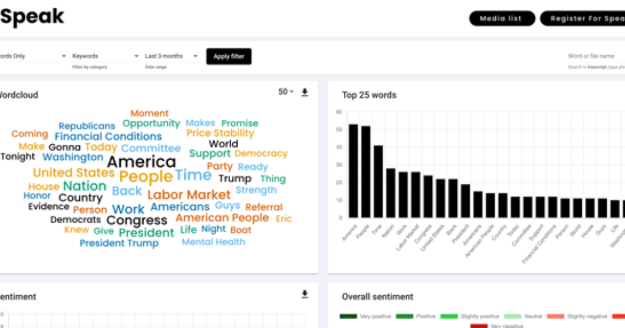Select the America bar in Top 25 words

coord(353,171)
